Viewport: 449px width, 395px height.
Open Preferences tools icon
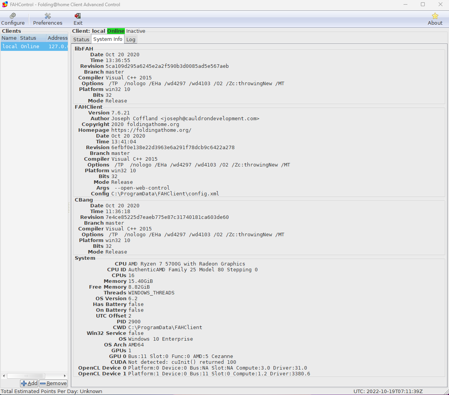point(47,16)
